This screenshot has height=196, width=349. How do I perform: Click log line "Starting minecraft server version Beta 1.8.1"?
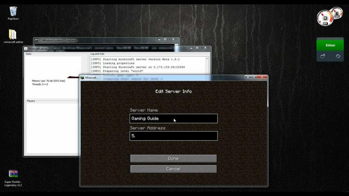(x=135, y=59)
